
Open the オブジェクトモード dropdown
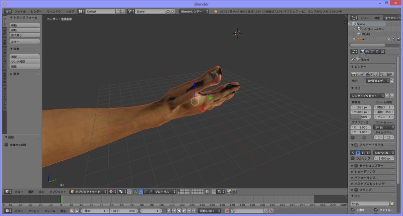point(88,191)
